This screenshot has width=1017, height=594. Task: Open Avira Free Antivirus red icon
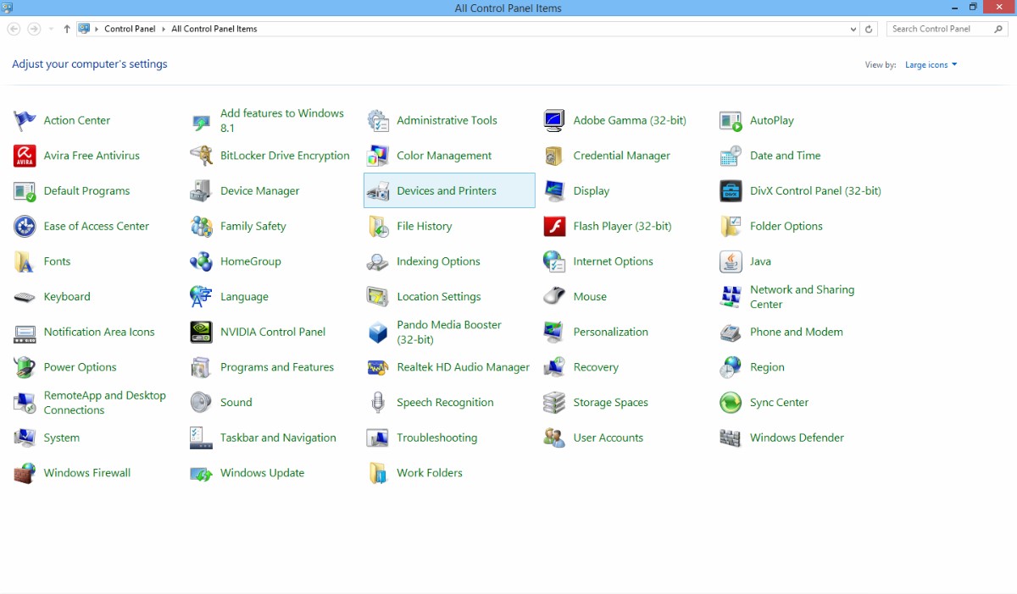(25, 156)
